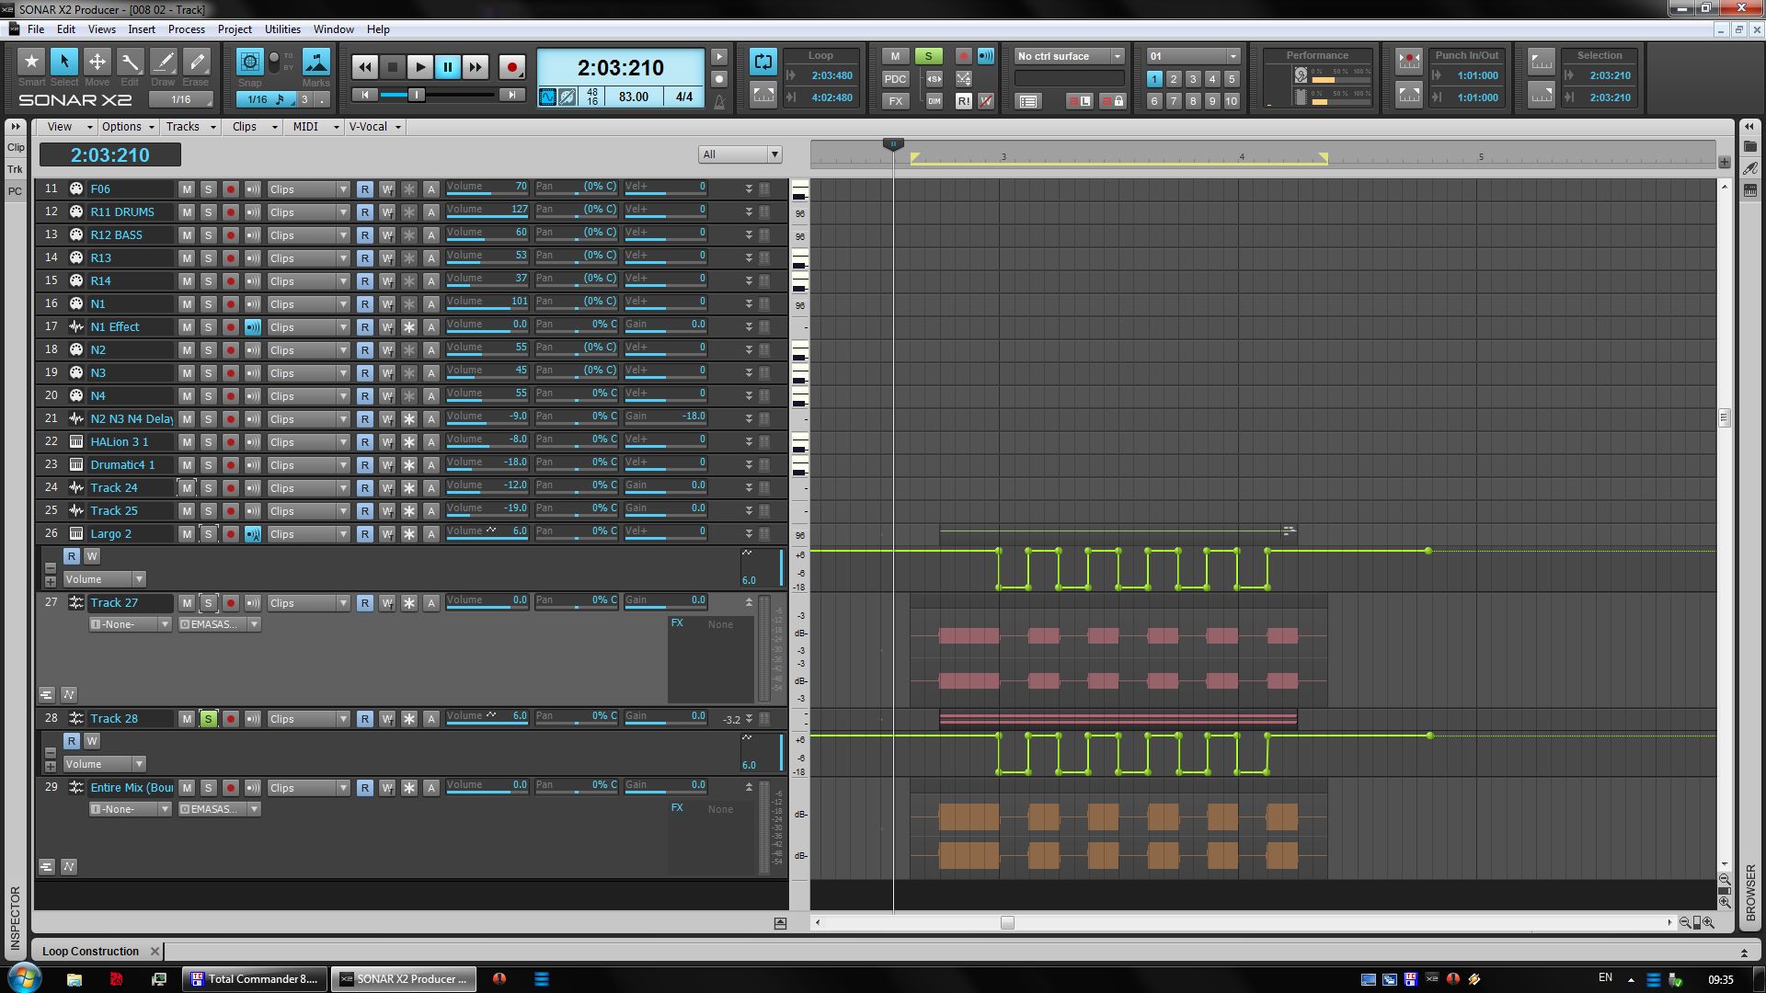Image resolution: width=1766 pixels, height=993 pixels.
Task: Open the Insert menu
Action: (142, 29)
